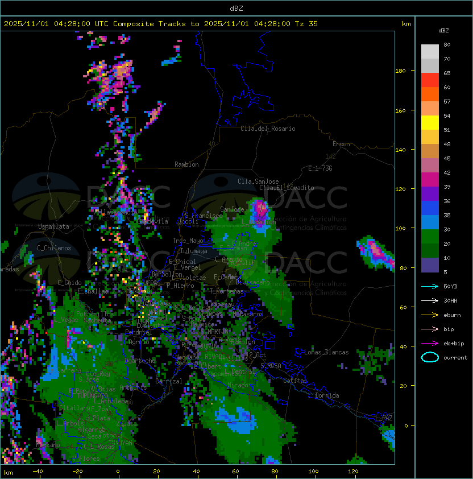
Task: Click the yellow eburn arrow legend icon
Action: pos(430,315)
